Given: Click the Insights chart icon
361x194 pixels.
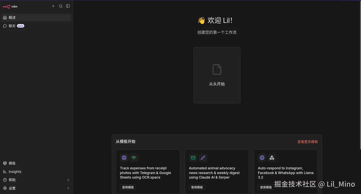Looking at the screenshot, I should [x=5, y=171].
